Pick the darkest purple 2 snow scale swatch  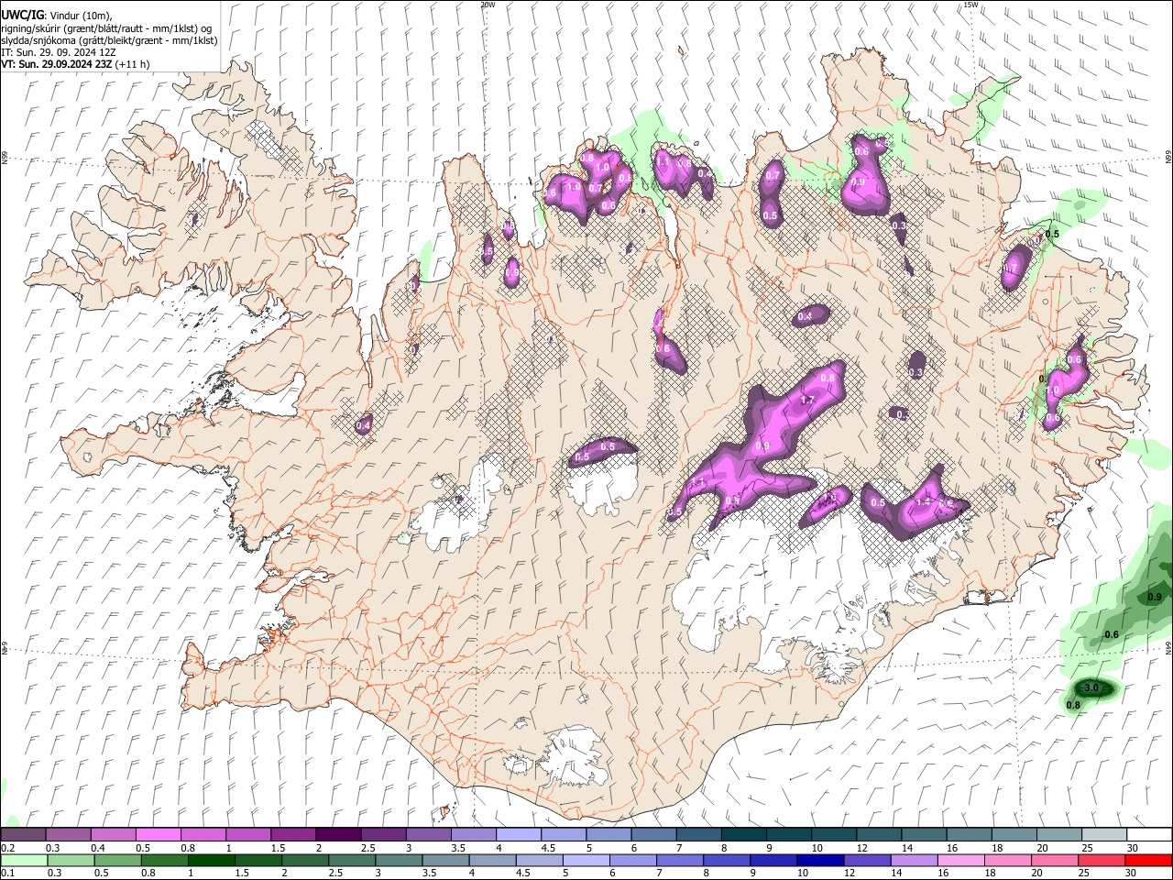pos(337,835)
